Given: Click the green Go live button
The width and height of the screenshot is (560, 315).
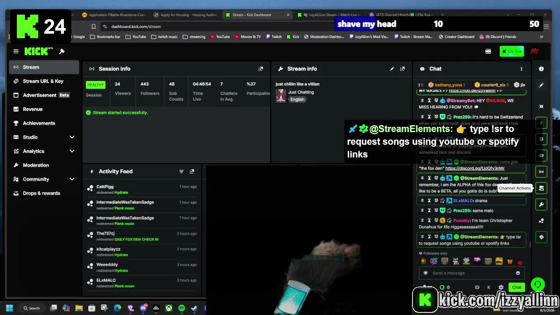Looking at the screenshot, I should click(511, 52).
